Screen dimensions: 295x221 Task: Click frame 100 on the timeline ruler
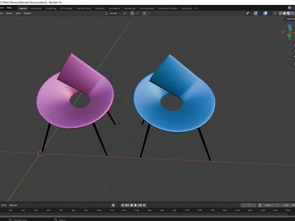(x=99, y=211)
